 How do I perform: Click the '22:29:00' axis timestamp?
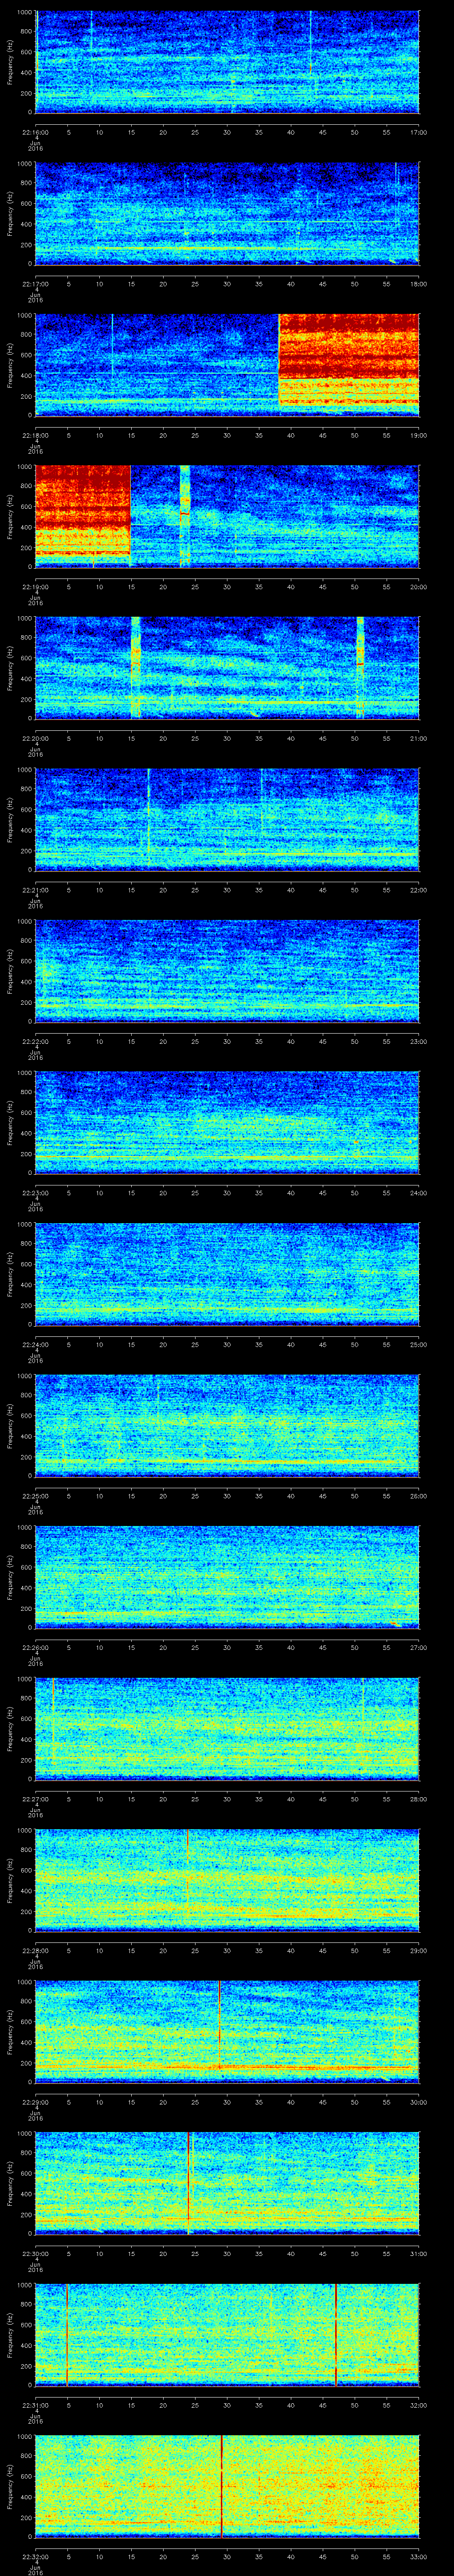coord(35,2101)
